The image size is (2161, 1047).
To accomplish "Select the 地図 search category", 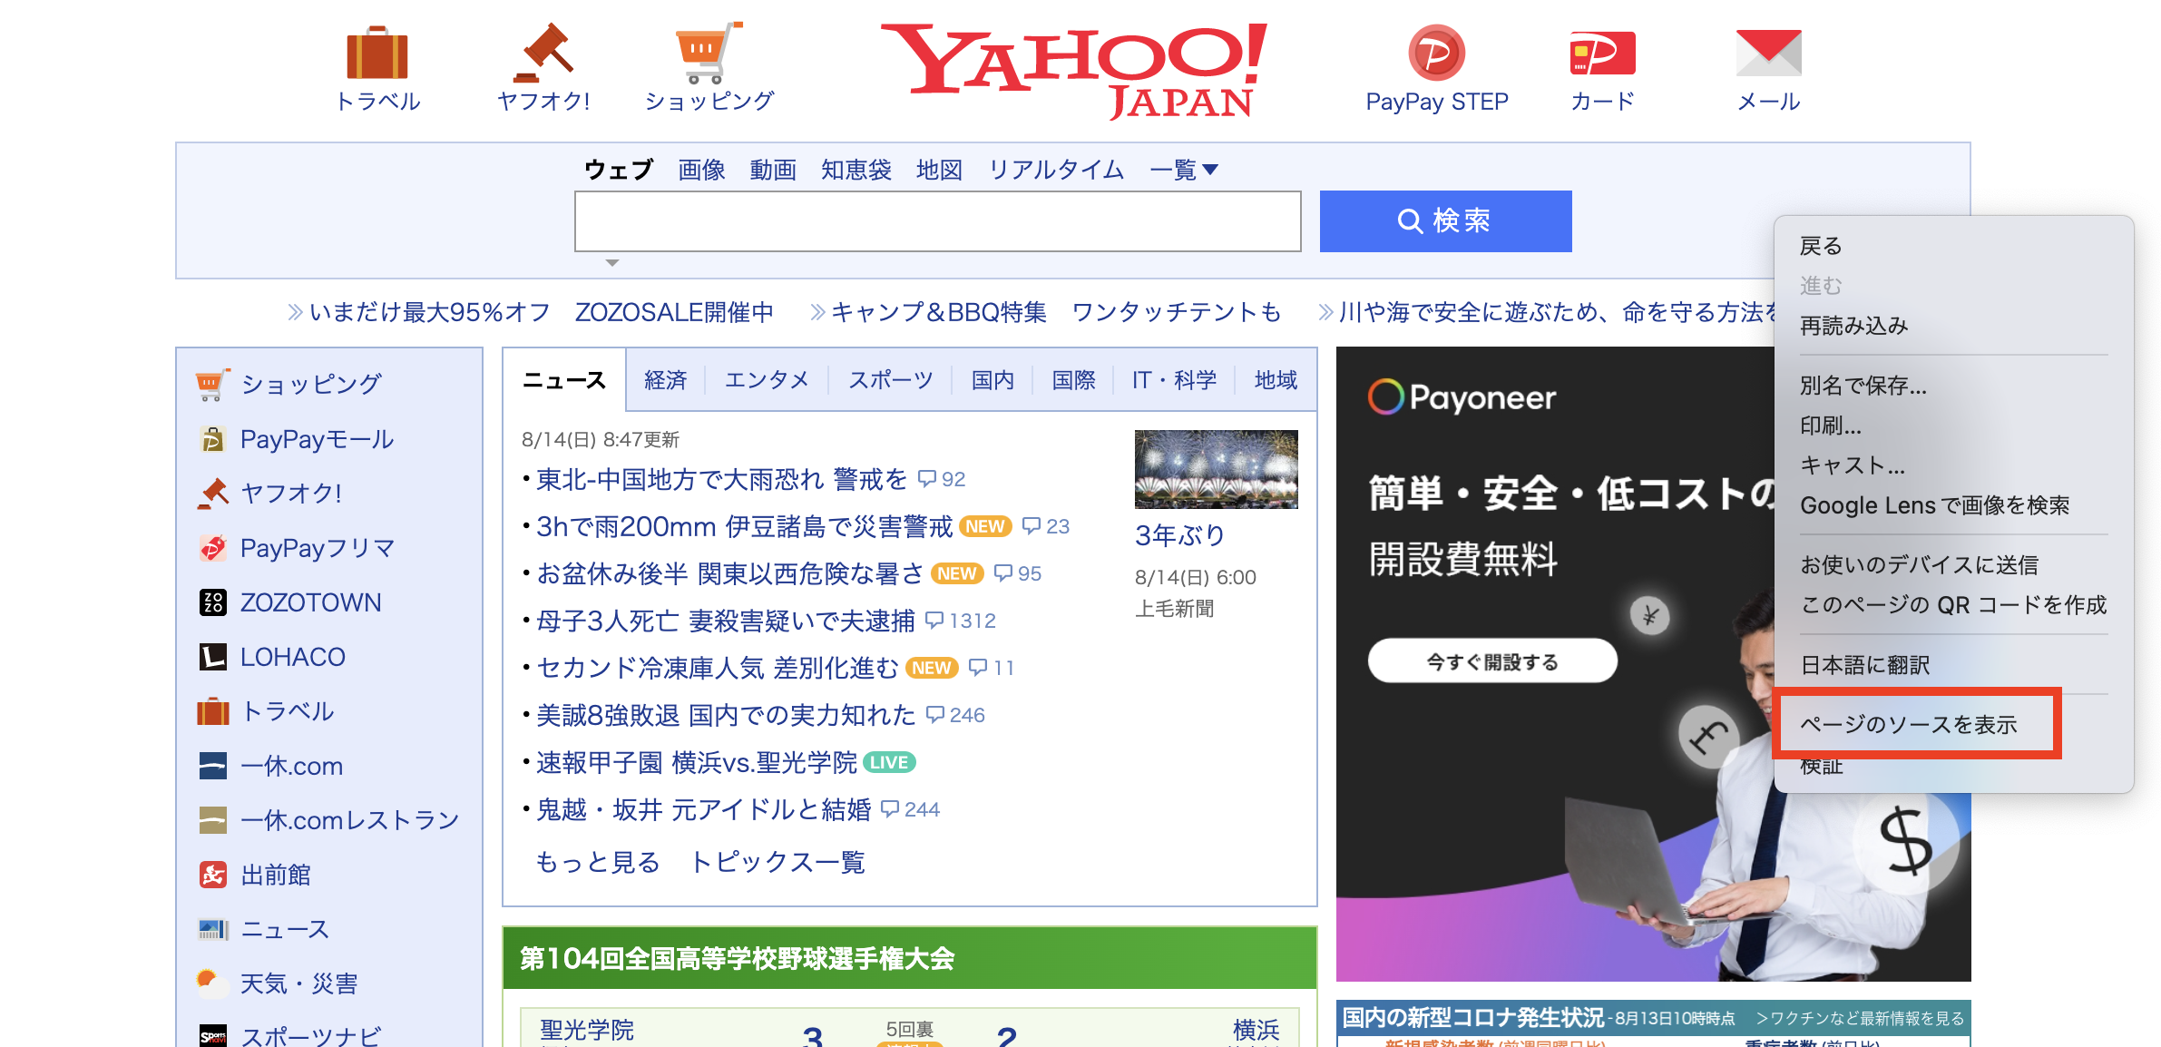I will click(939, 170).
